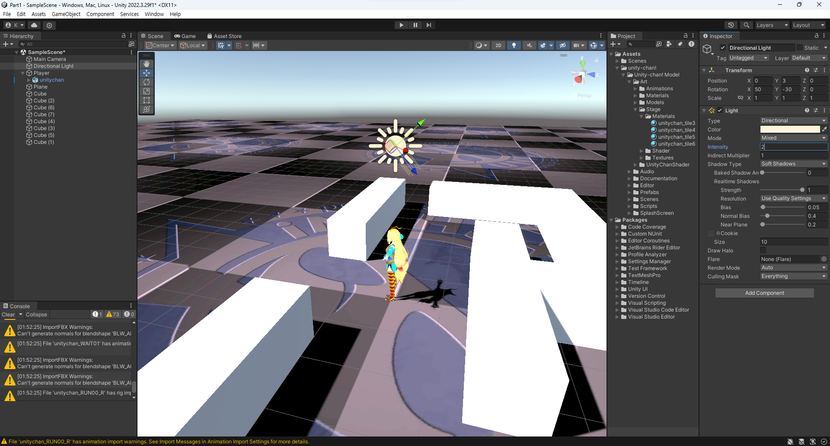The width and height of the screenshot is (830, 446).
Task: Open the draw mode shading sphere dropdown
Action: click(481, 45)
